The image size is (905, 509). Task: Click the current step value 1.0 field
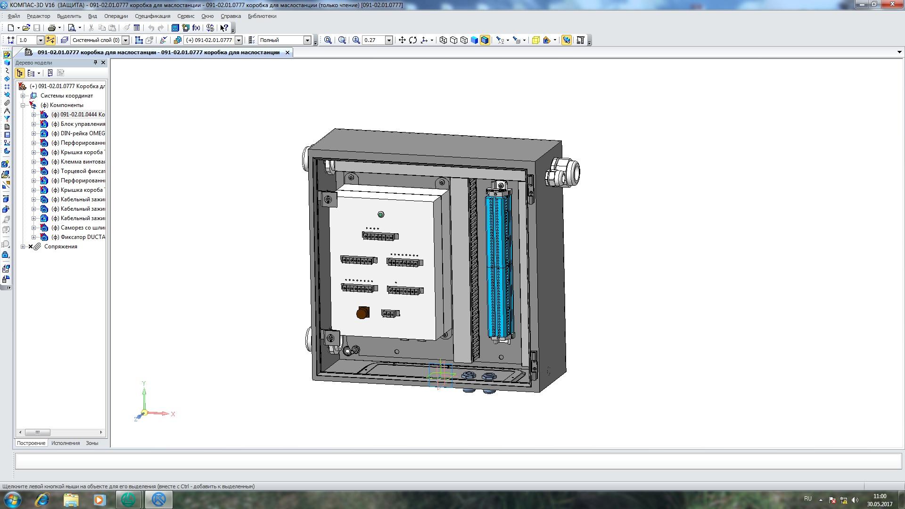click(27, 40)
